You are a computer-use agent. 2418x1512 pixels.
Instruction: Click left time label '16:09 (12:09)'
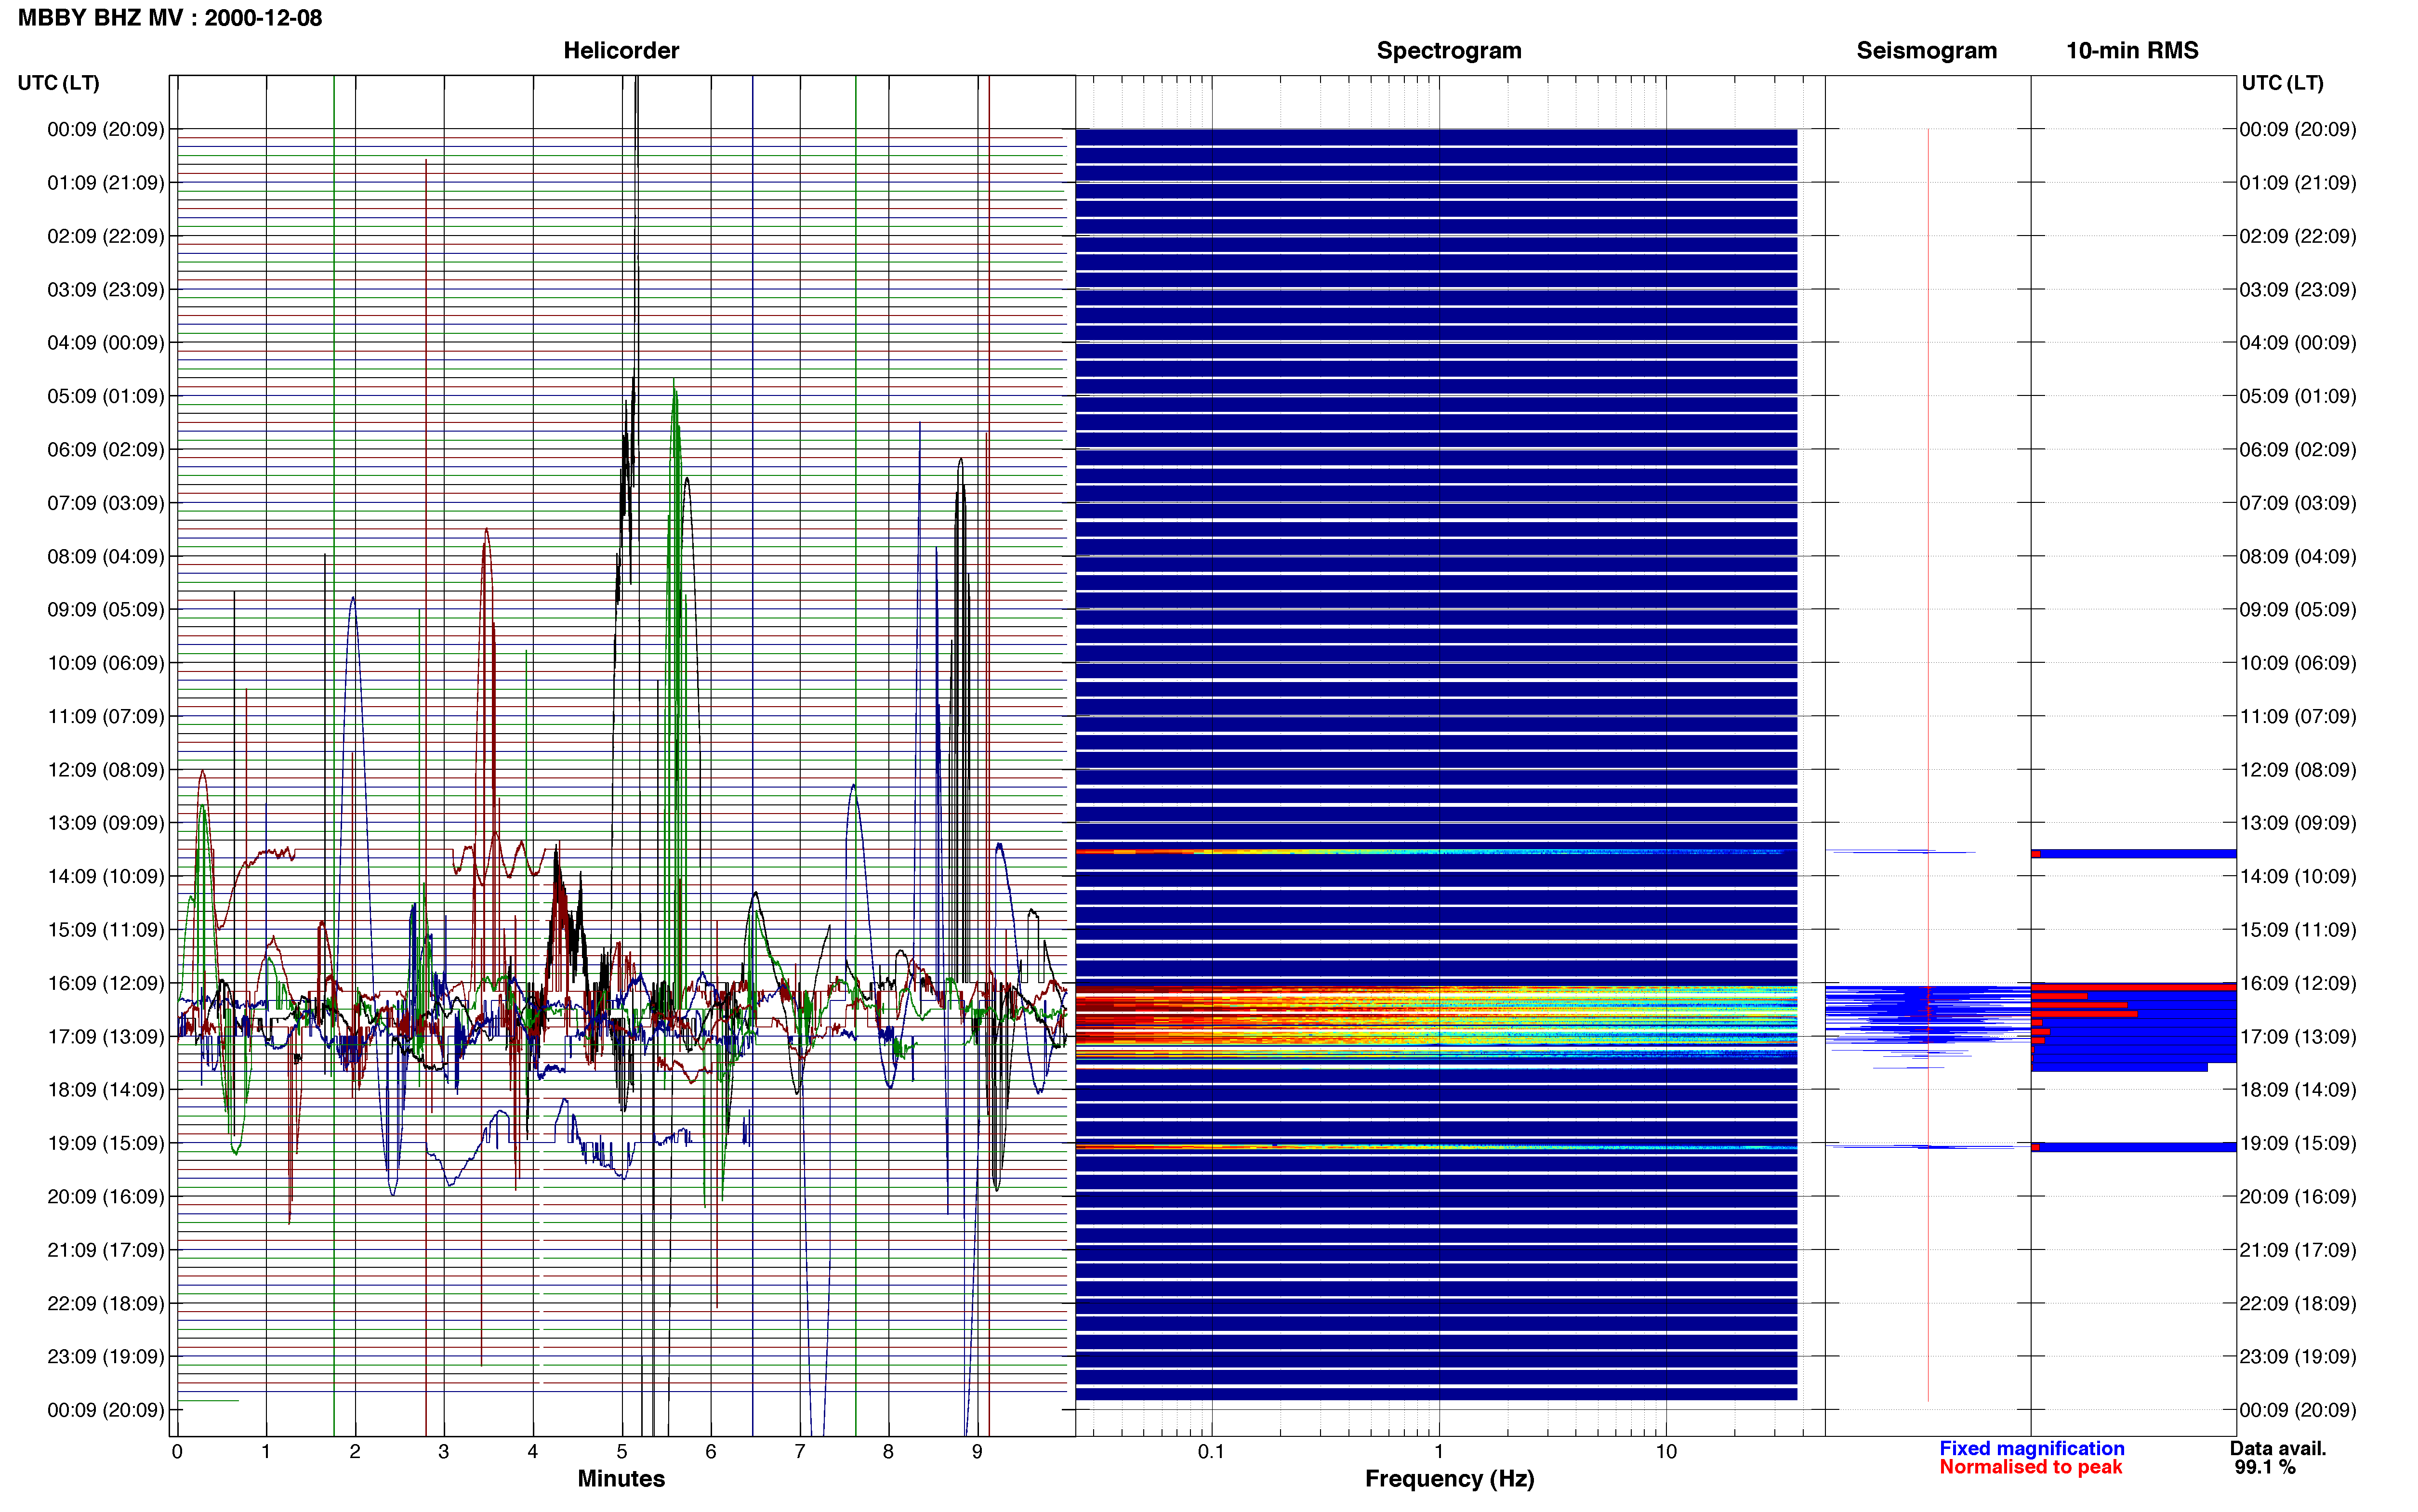coord(106,983)
